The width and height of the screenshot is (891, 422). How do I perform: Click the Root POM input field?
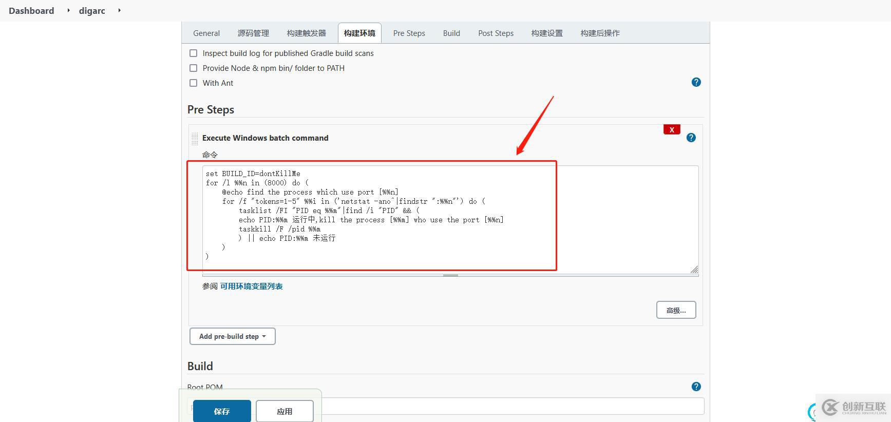tap(446, 406)
